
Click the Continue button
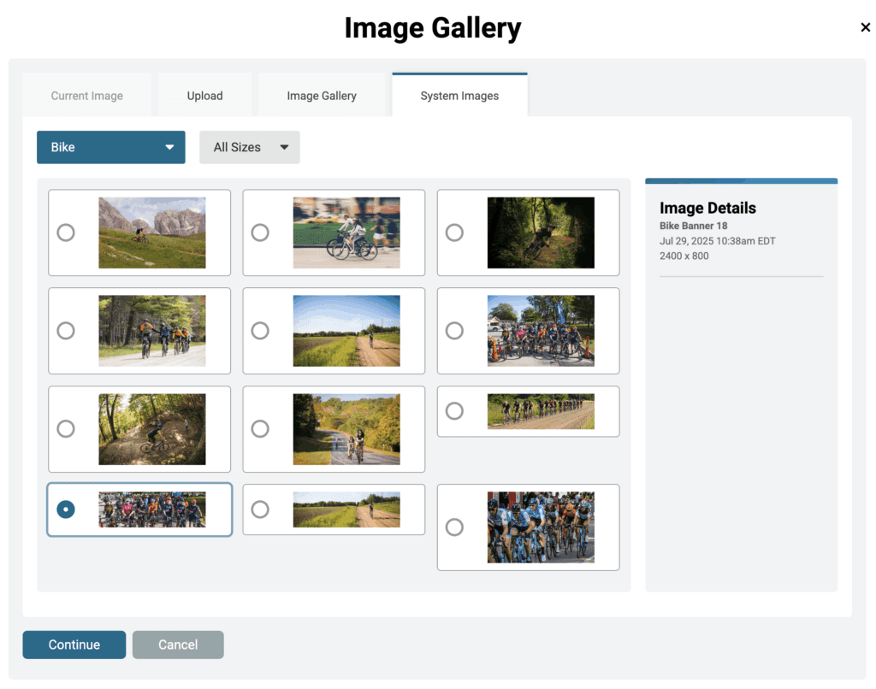point(74,645)
